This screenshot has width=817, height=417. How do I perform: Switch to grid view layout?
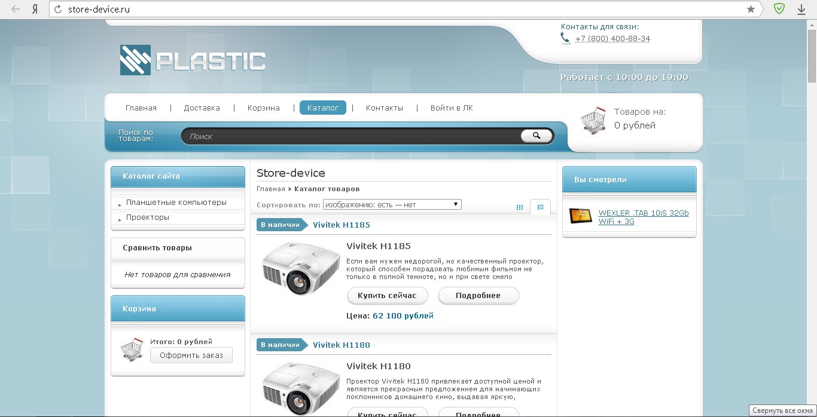pos(520,207)
